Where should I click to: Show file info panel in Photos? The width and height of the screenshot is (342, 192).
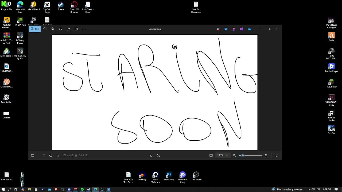tap(51, 155)
